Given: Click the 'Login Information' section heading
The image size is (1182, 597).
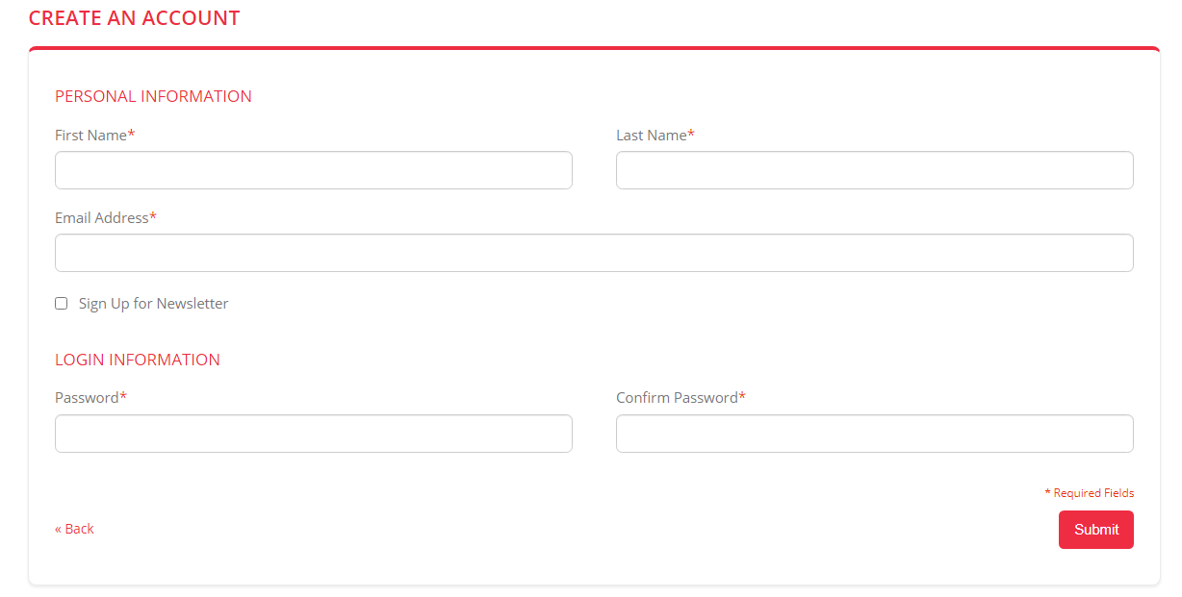Looking at the screenshot, I should click(138, 360).
